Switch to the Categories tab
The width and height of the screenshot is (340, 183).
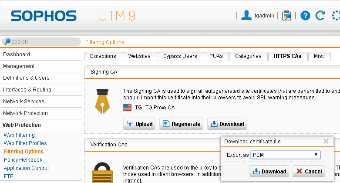pyautogui.click(x=248, y=56)
